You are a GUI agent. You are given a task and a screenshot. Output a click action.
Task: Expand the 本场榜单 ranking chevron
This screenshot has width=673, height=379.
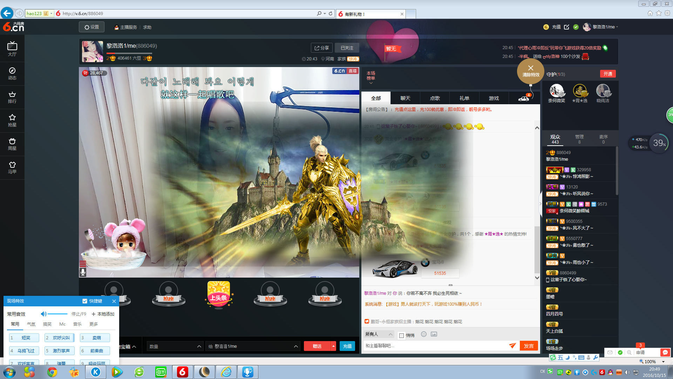(x=371, y=83)
